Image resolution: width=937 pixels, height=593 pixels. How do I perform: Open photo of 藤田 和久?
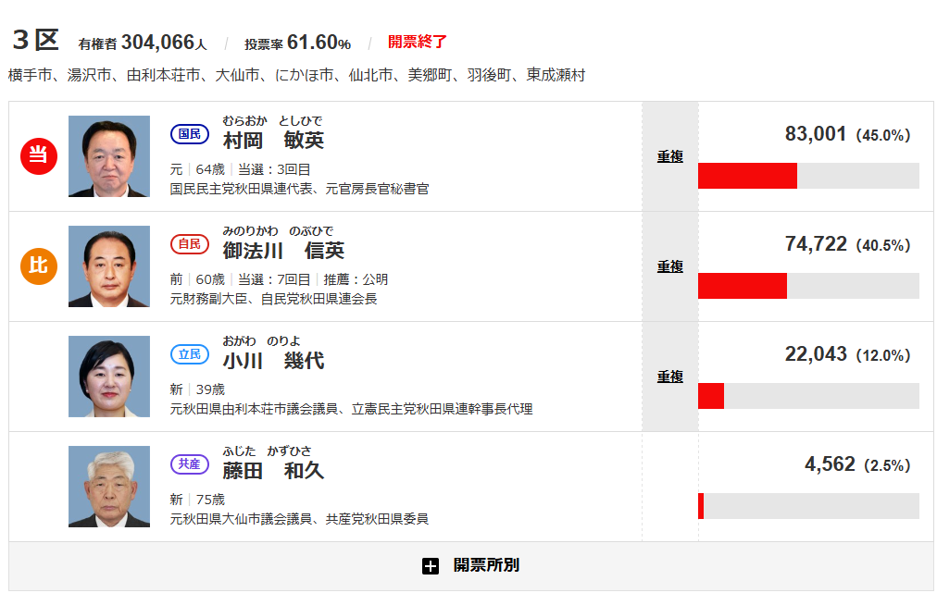[x=109, y=487]
